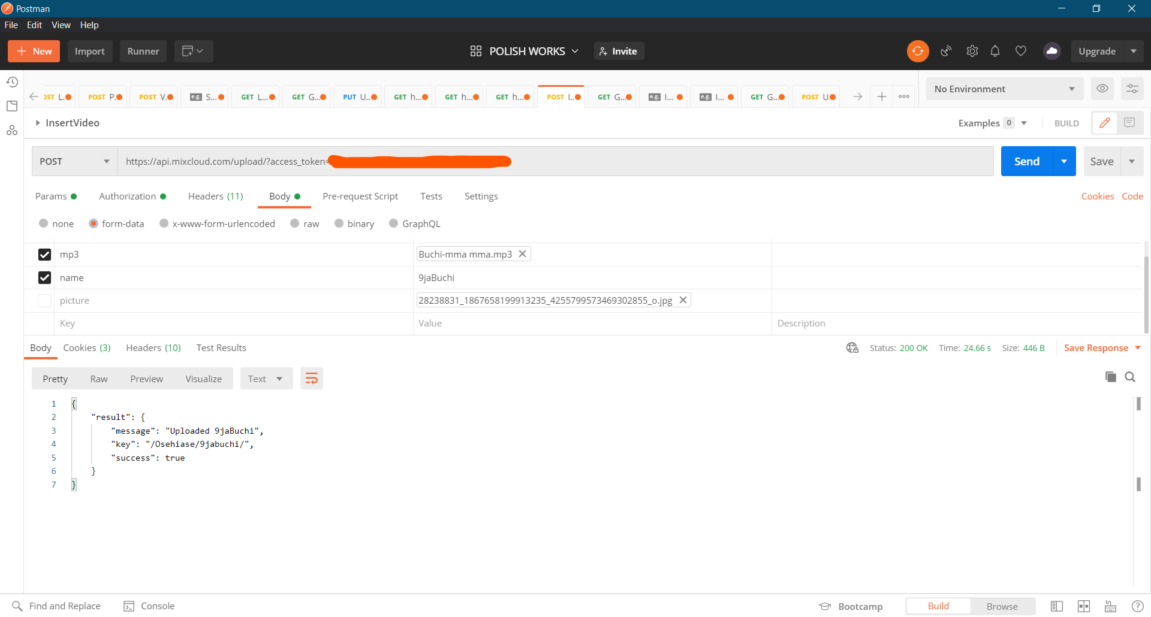Move tabs right with the arrow icon
The image size is (1151, 617).
[x=858, y=96]
